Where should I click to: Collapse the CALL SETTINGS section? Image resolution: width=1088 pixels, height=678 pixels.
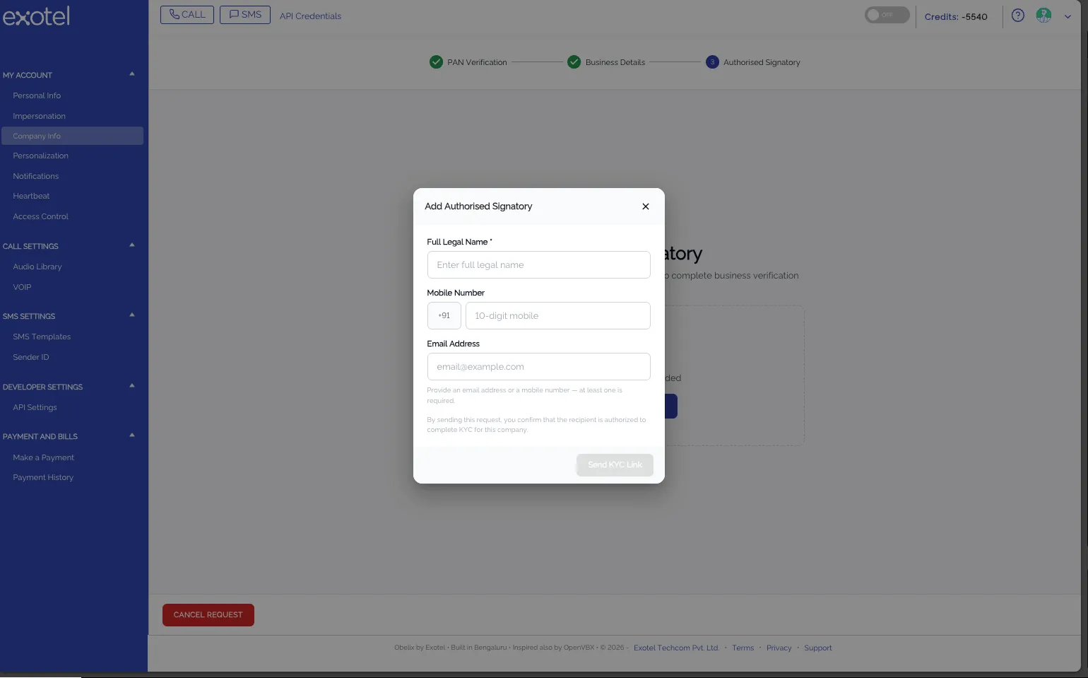(131, 245)
